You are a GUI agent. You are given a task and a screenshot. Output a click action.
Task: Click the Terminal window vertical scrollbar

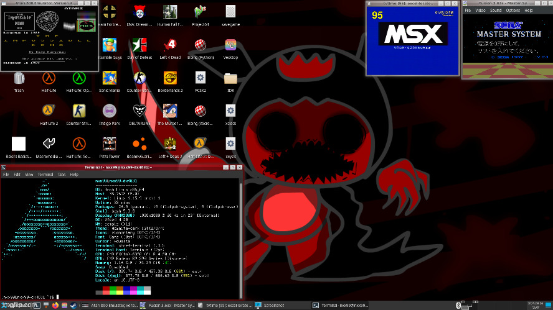241,239
